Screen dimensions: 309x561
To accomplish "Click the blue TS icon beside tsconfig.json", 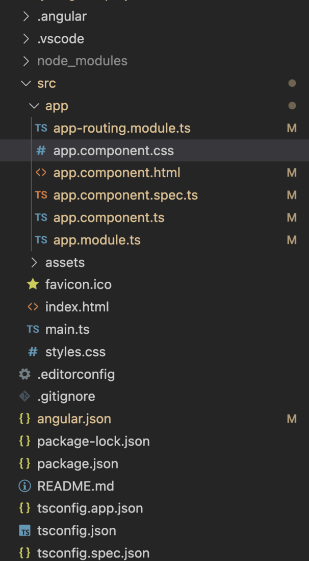I will tap(24, 531).
